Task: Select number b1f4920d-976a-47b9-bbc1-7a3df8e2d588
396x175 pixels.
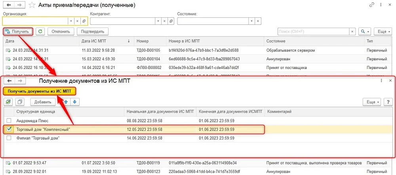Action: pyautogui.click(x=215, y=50)
